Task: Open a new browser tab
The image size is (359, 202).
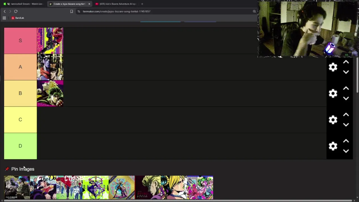Action: coord(142,4)
